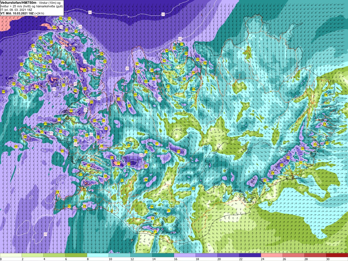This screenshot has height=261, width=348.
Task: Select the 6–8 m/s olive green legend swatch
Action: click(x=76, y=255)
